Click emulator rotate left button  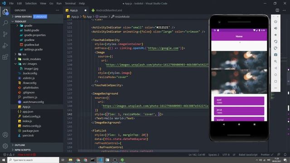[275, 41]
